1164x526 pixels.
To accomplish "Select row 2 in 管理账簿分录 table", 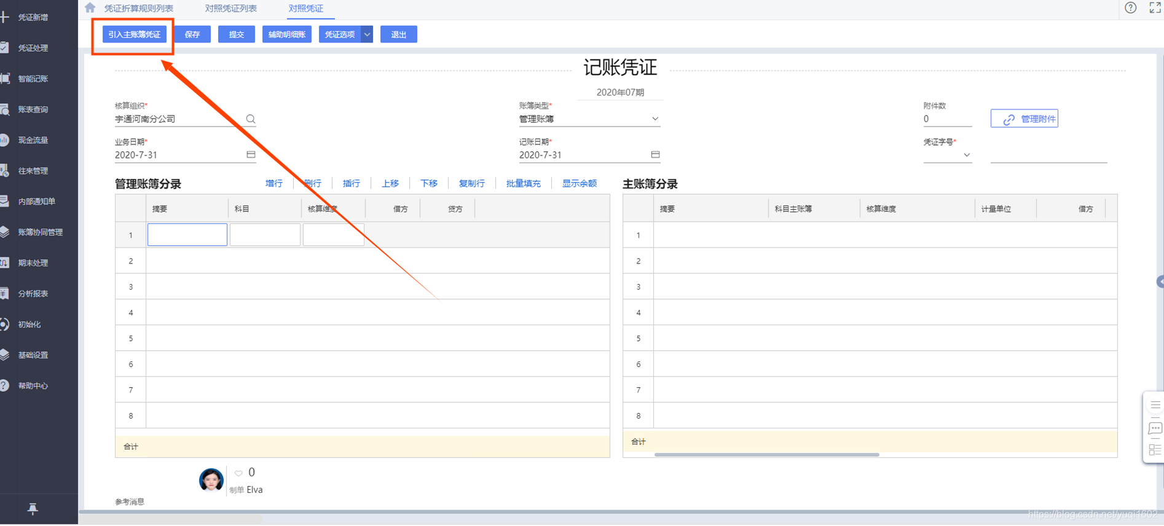I will tap(363, 261).
